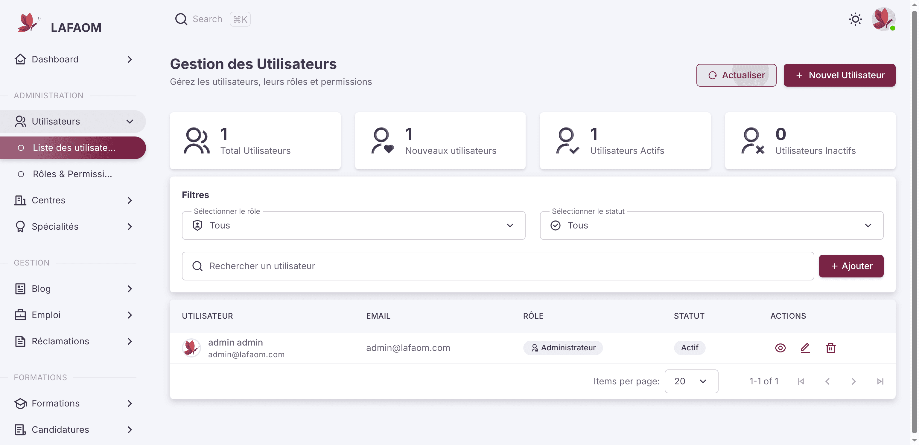Click the Actif status badge
Image resolution: width=919 pixels, height=445 pixels.
pyautogui.click(x=689, y=348)
